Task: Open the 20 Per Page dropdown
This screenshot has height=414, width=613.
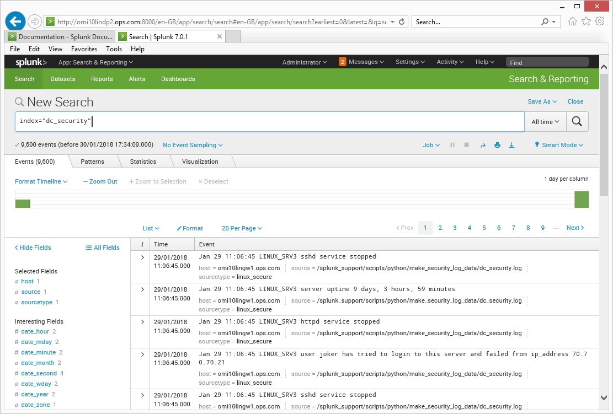Action: tap(242, 228)
